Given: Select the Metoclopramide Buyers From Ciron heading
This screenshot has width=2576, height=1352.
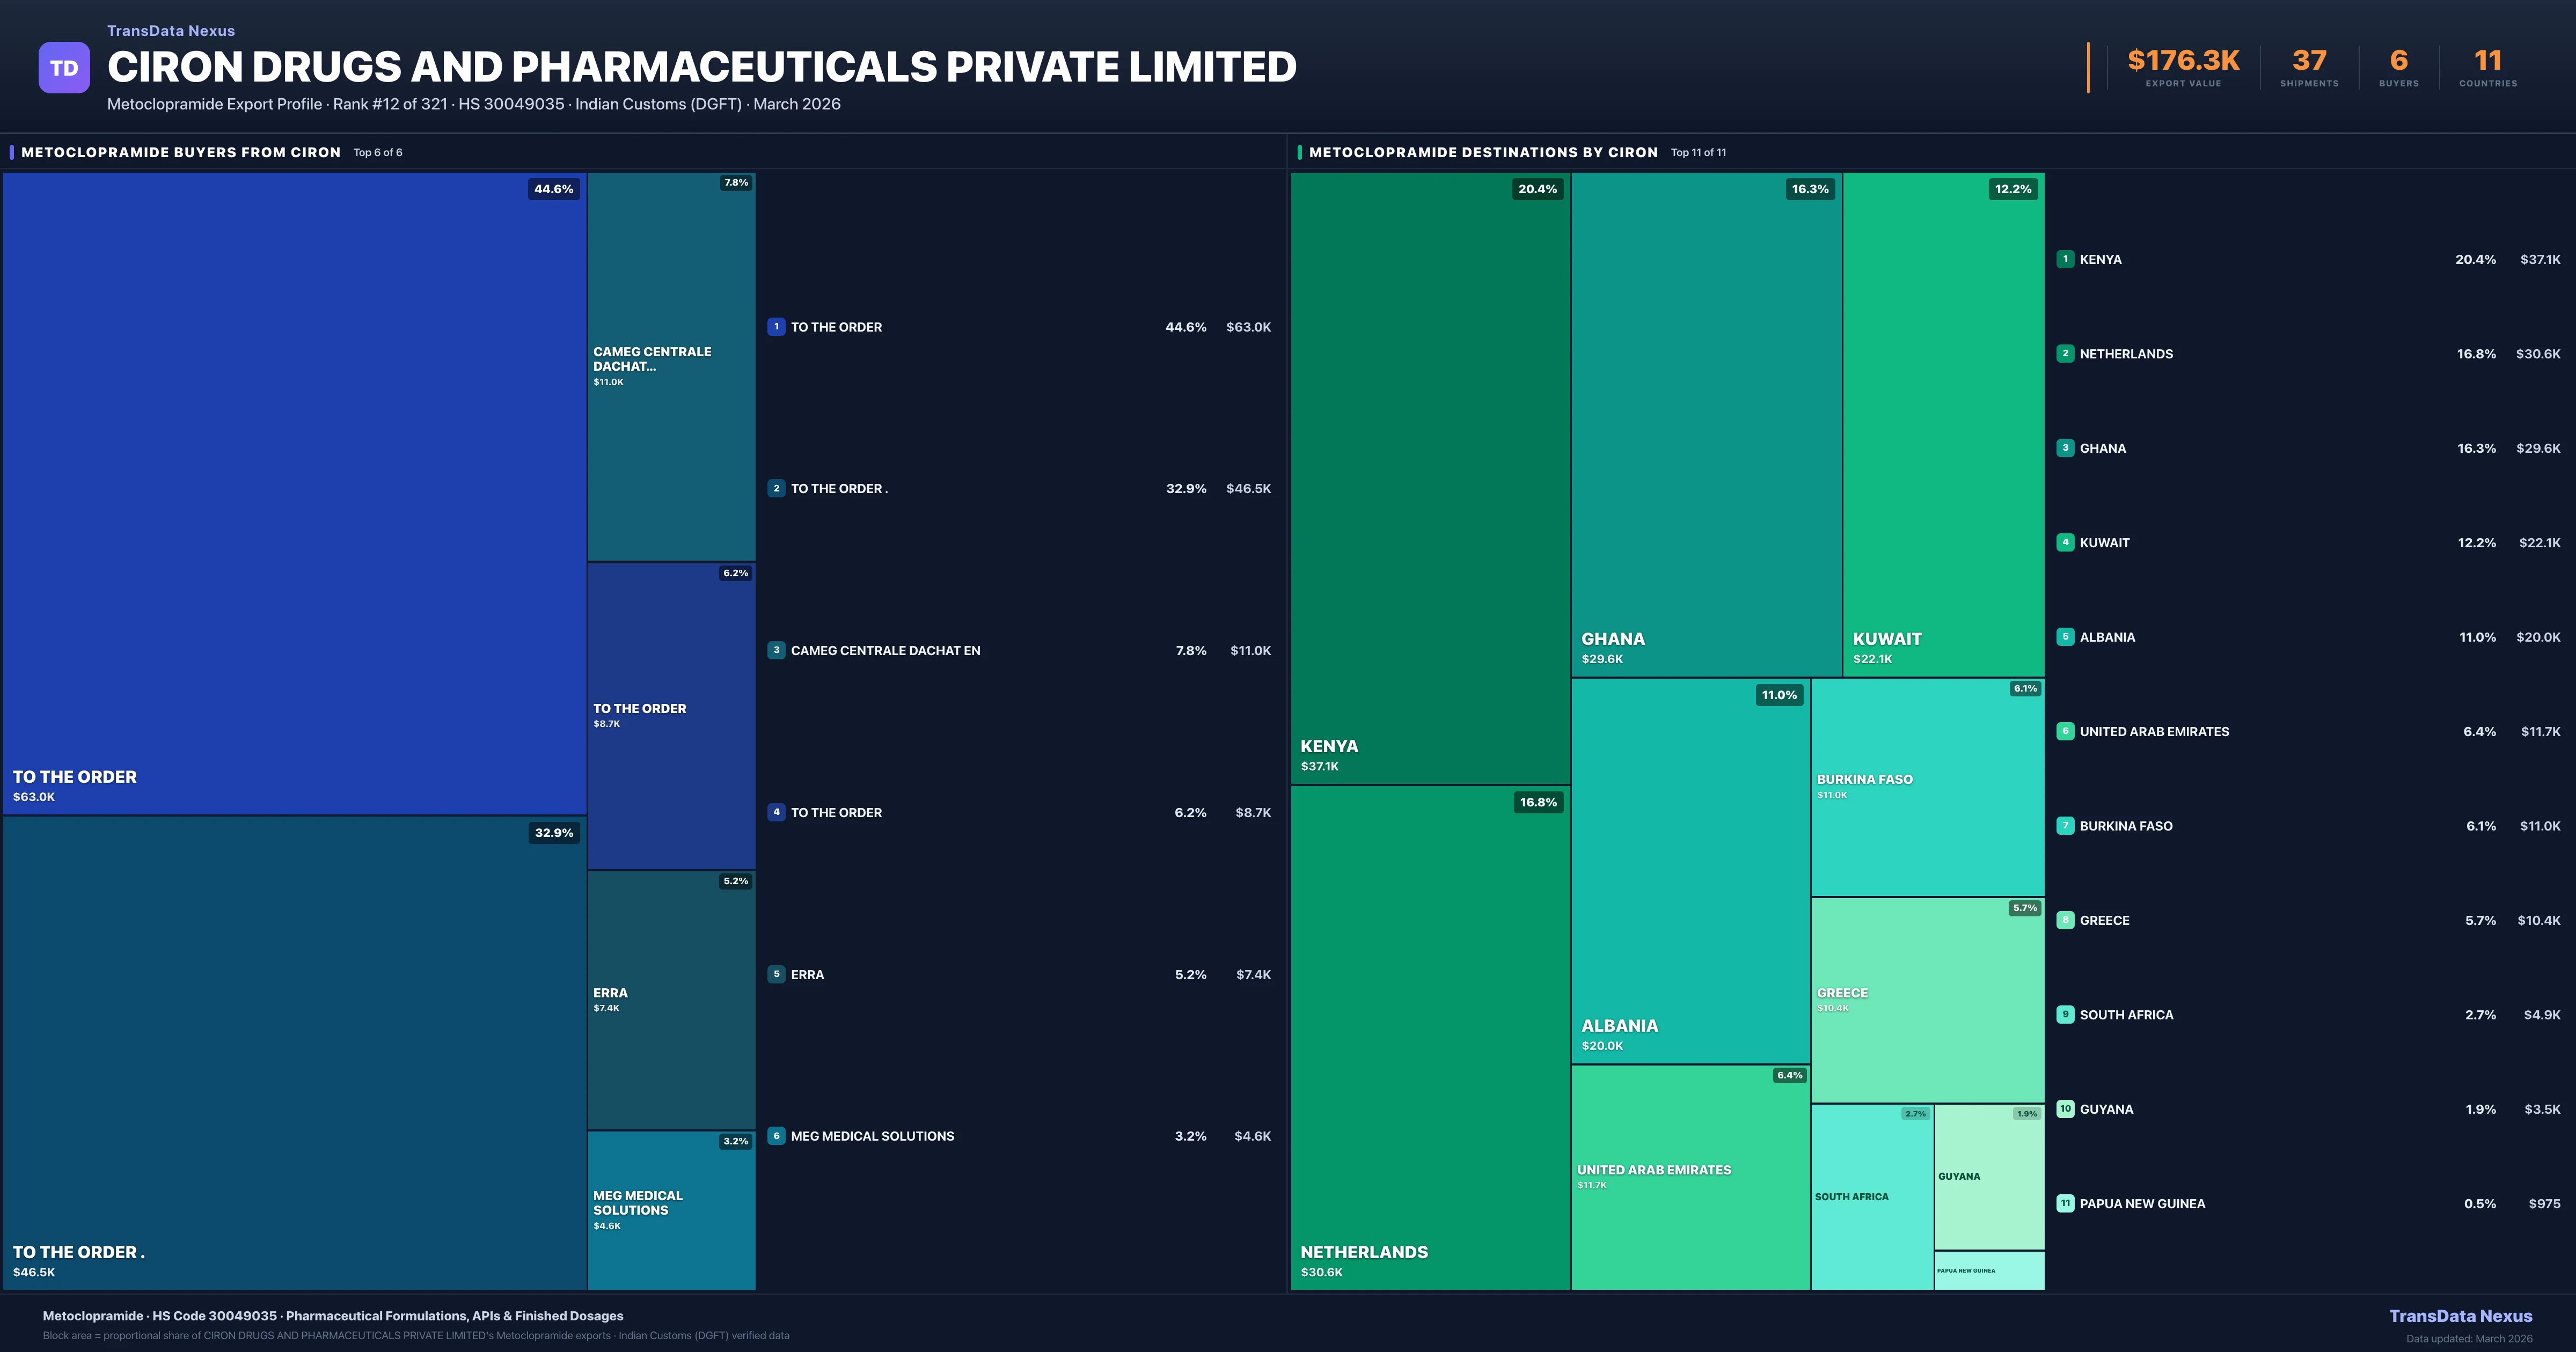Looking at the screenshot, I should (x=181, y=152).
